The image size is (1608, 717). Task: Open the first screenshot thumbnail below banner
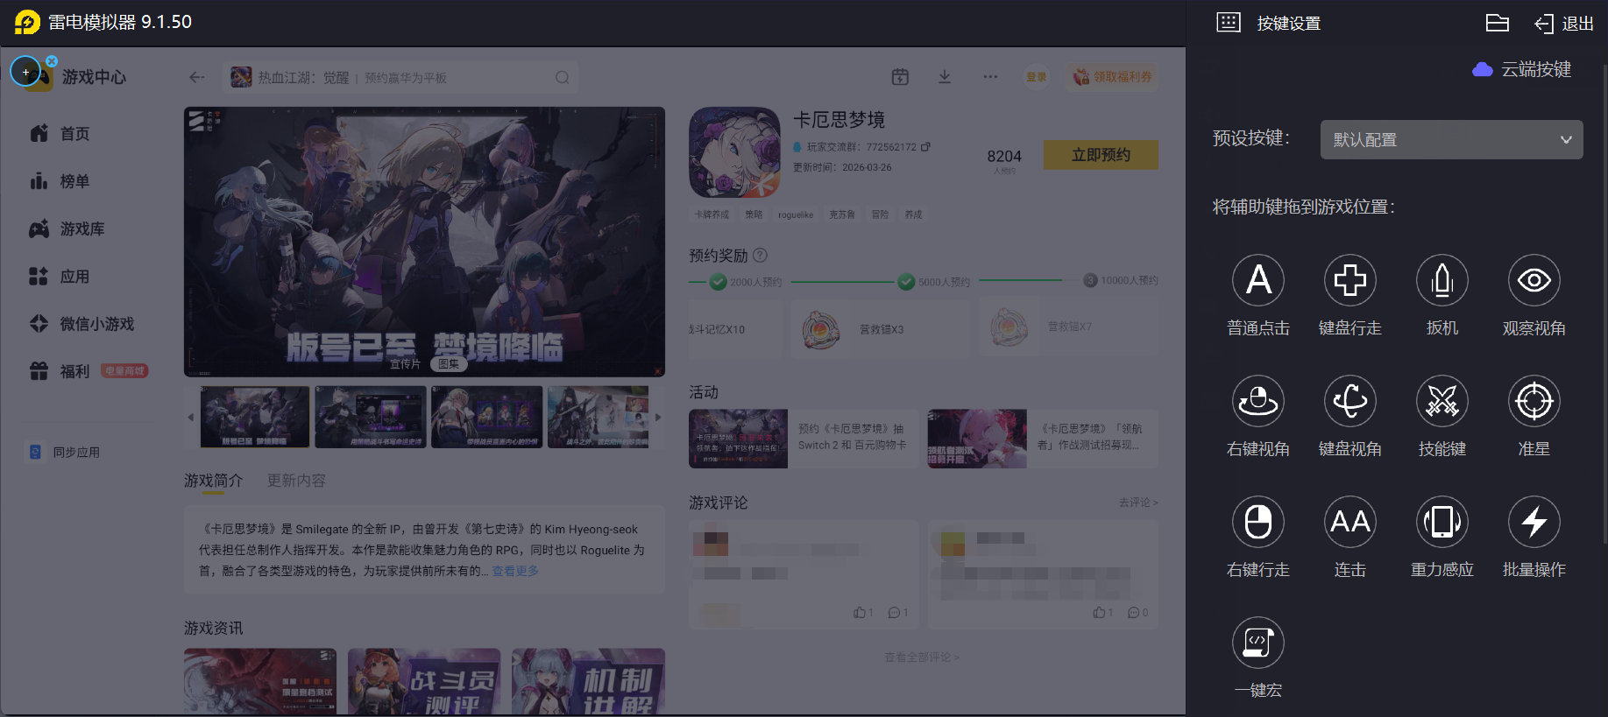click(255, 418)
